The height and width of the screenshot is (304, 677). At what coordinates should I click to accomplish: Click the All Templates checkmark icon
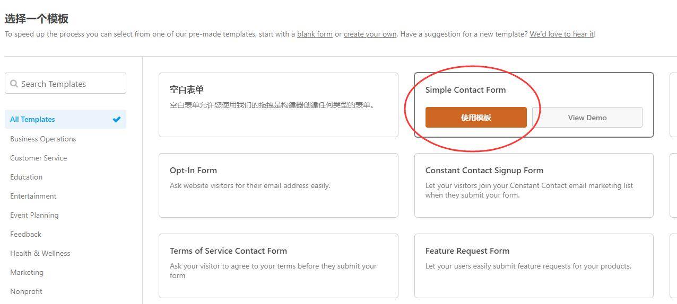click(x=117, y=119)
